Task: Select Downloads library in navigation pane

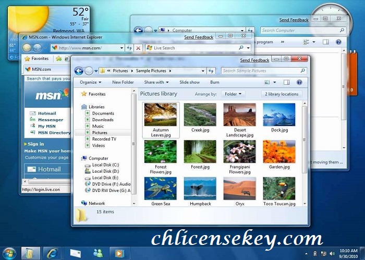Action: click(103, 120)
